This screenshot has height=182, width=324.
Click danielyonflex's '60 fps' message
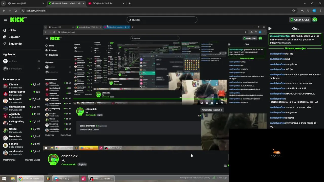pyautogui.click(x=281, y=69)
